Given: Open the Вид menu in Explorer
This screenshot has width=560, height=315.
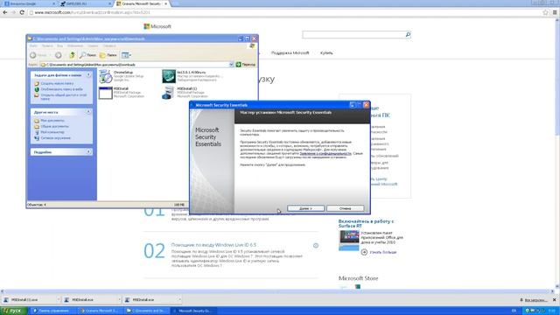Looking at the screenshot, I should click(59, 46).
